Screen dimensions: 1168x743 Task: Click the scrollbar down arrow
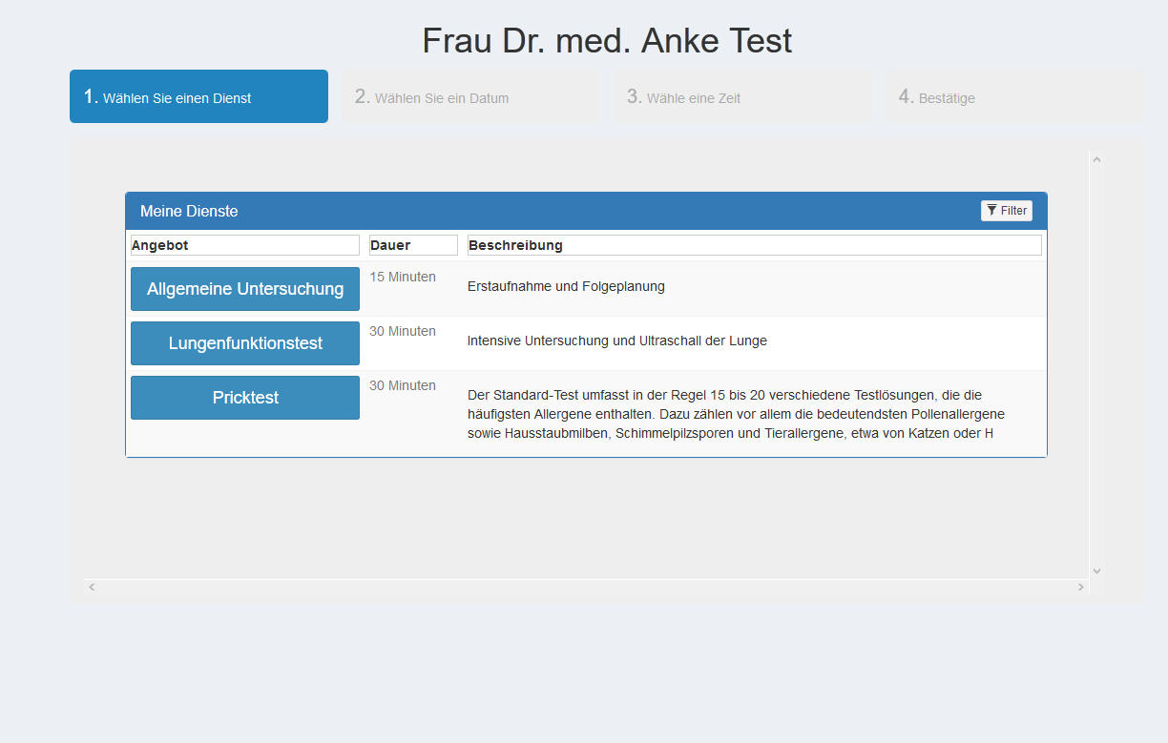1096,569
